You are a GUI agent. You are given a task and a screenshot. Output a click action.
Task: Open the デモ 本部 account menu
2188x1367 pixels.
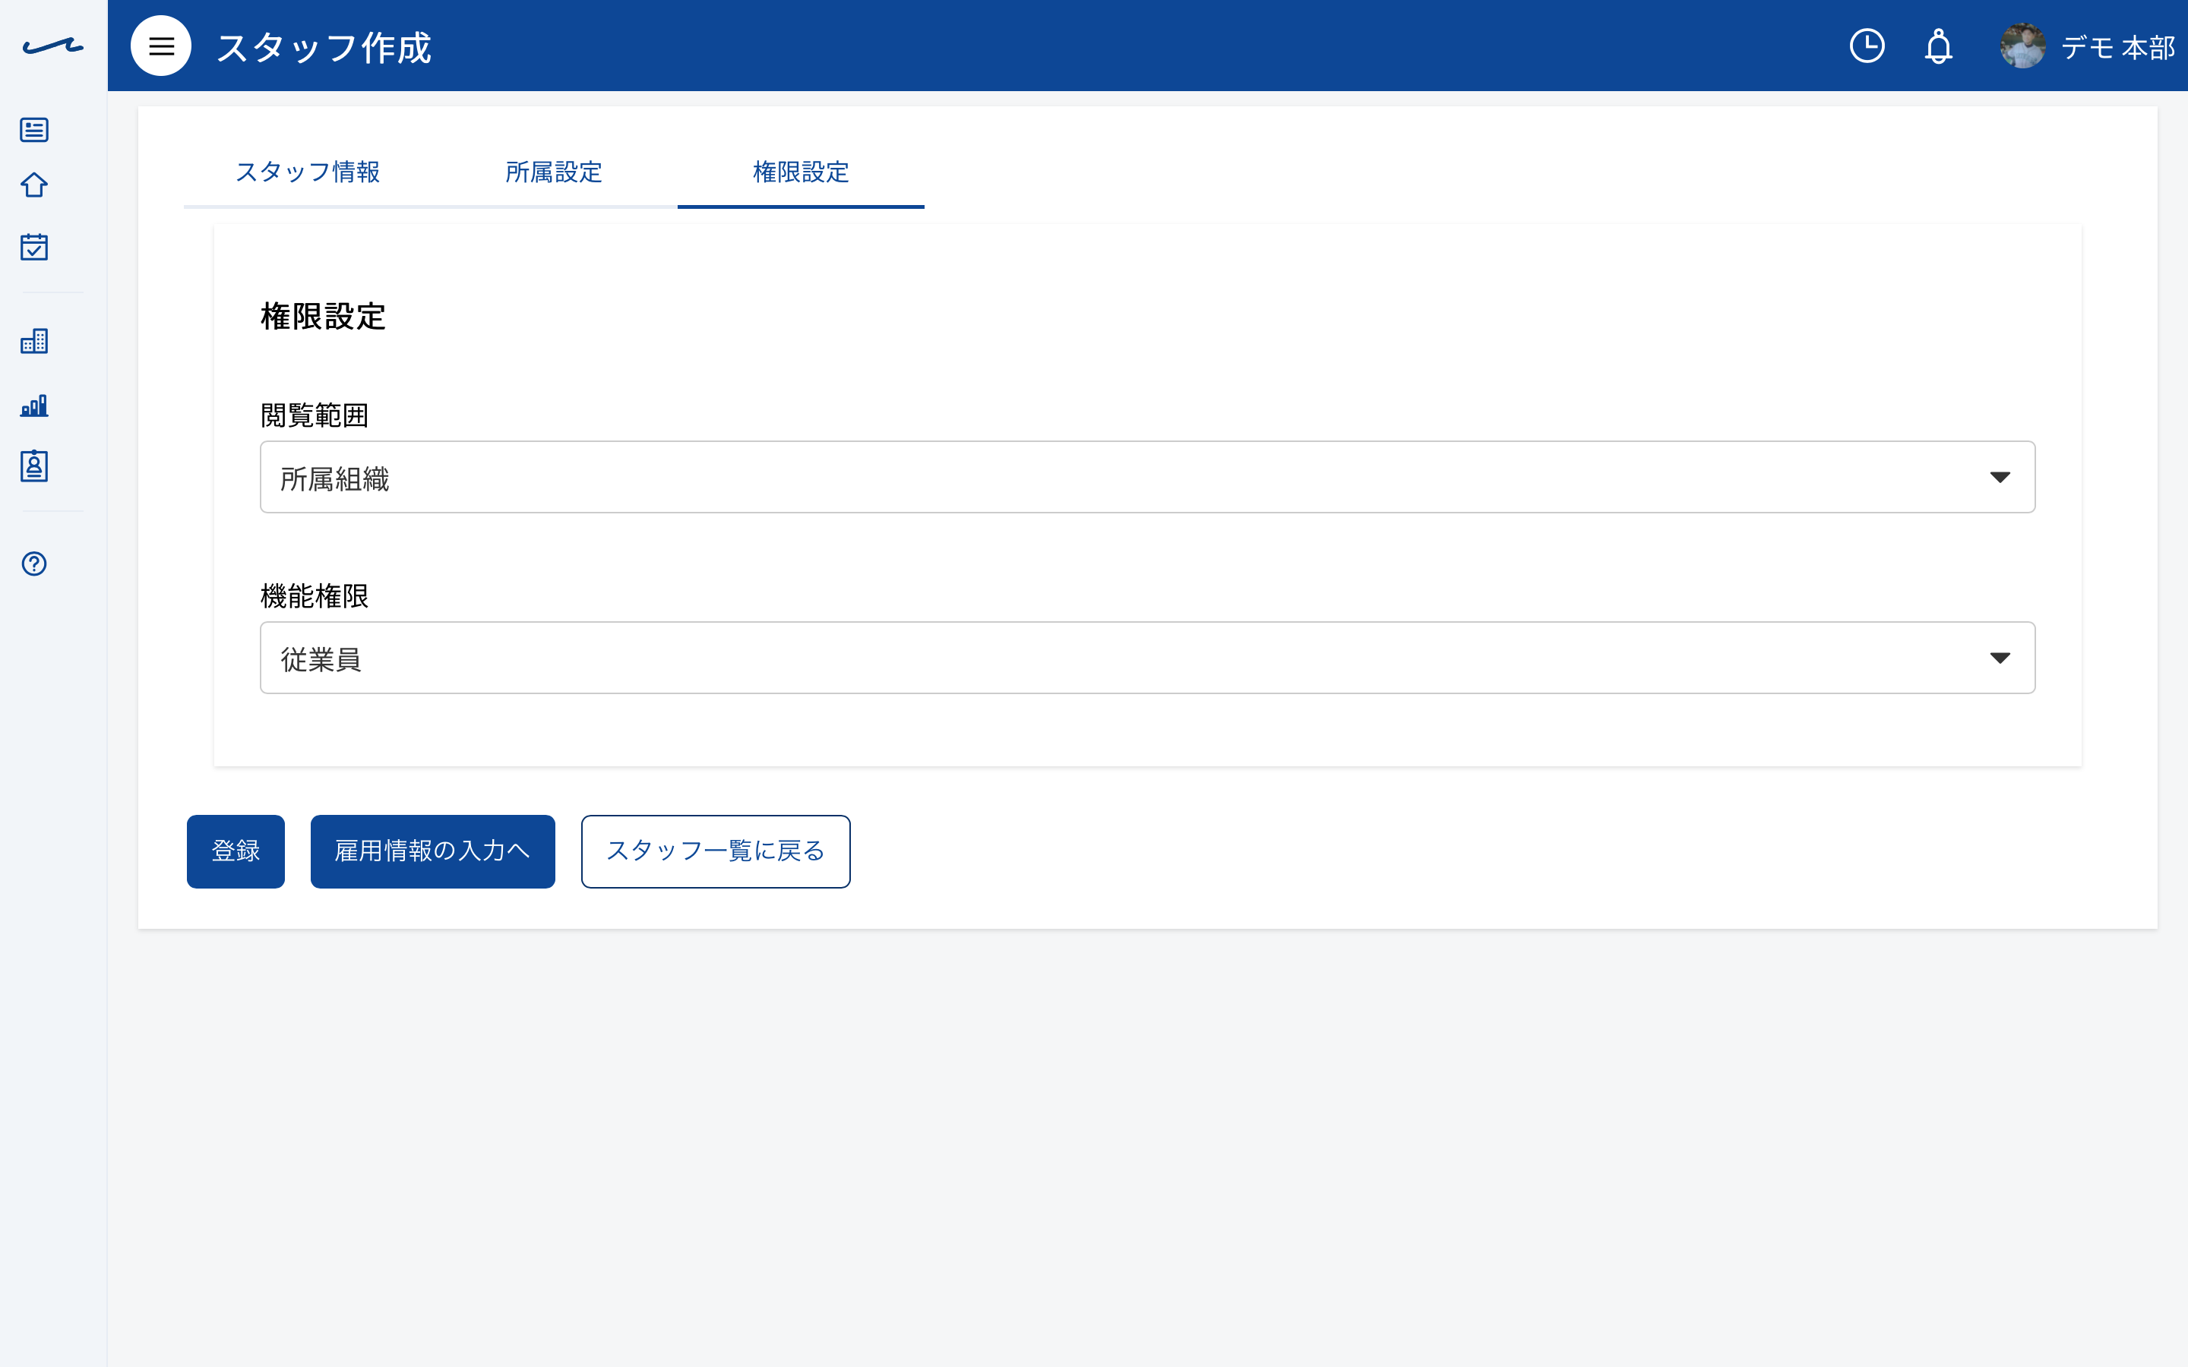(2117, 47)
